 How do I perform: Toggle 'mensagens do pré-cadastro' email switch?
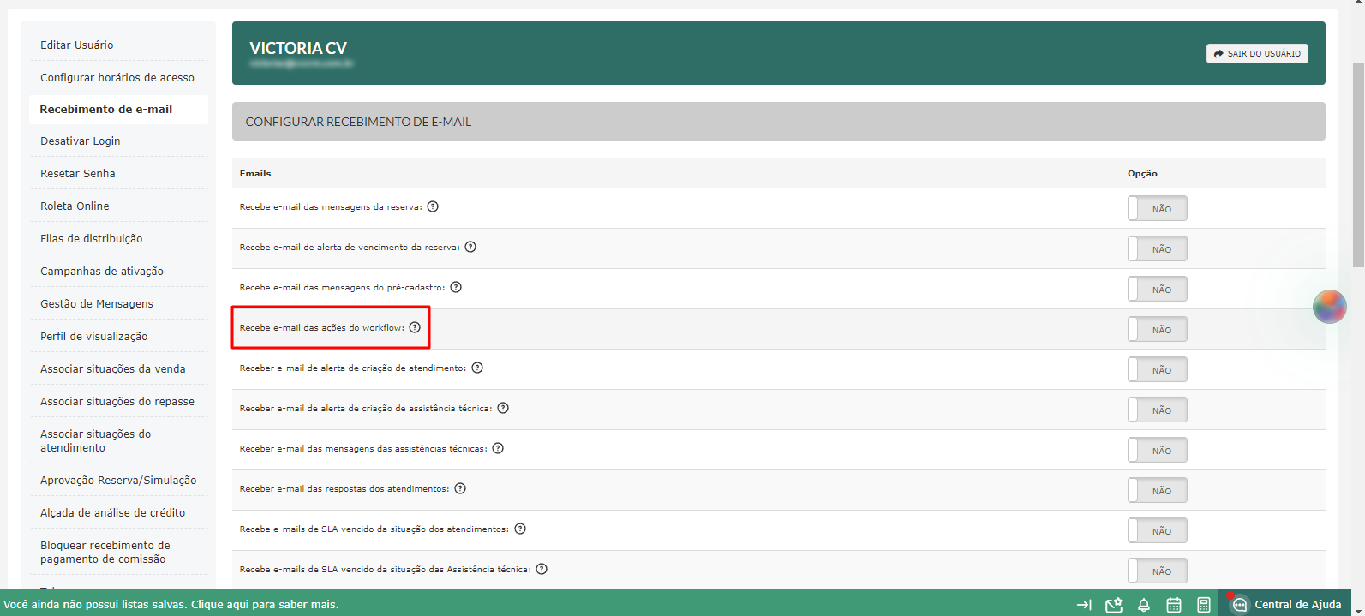pos(1157,289)
